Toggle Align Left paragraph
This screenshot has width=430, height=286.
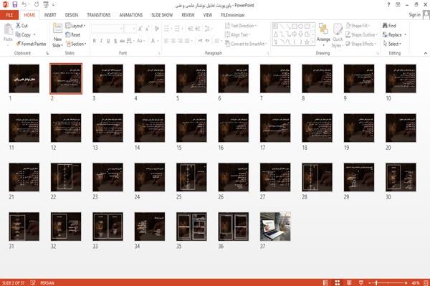(166, 41)
